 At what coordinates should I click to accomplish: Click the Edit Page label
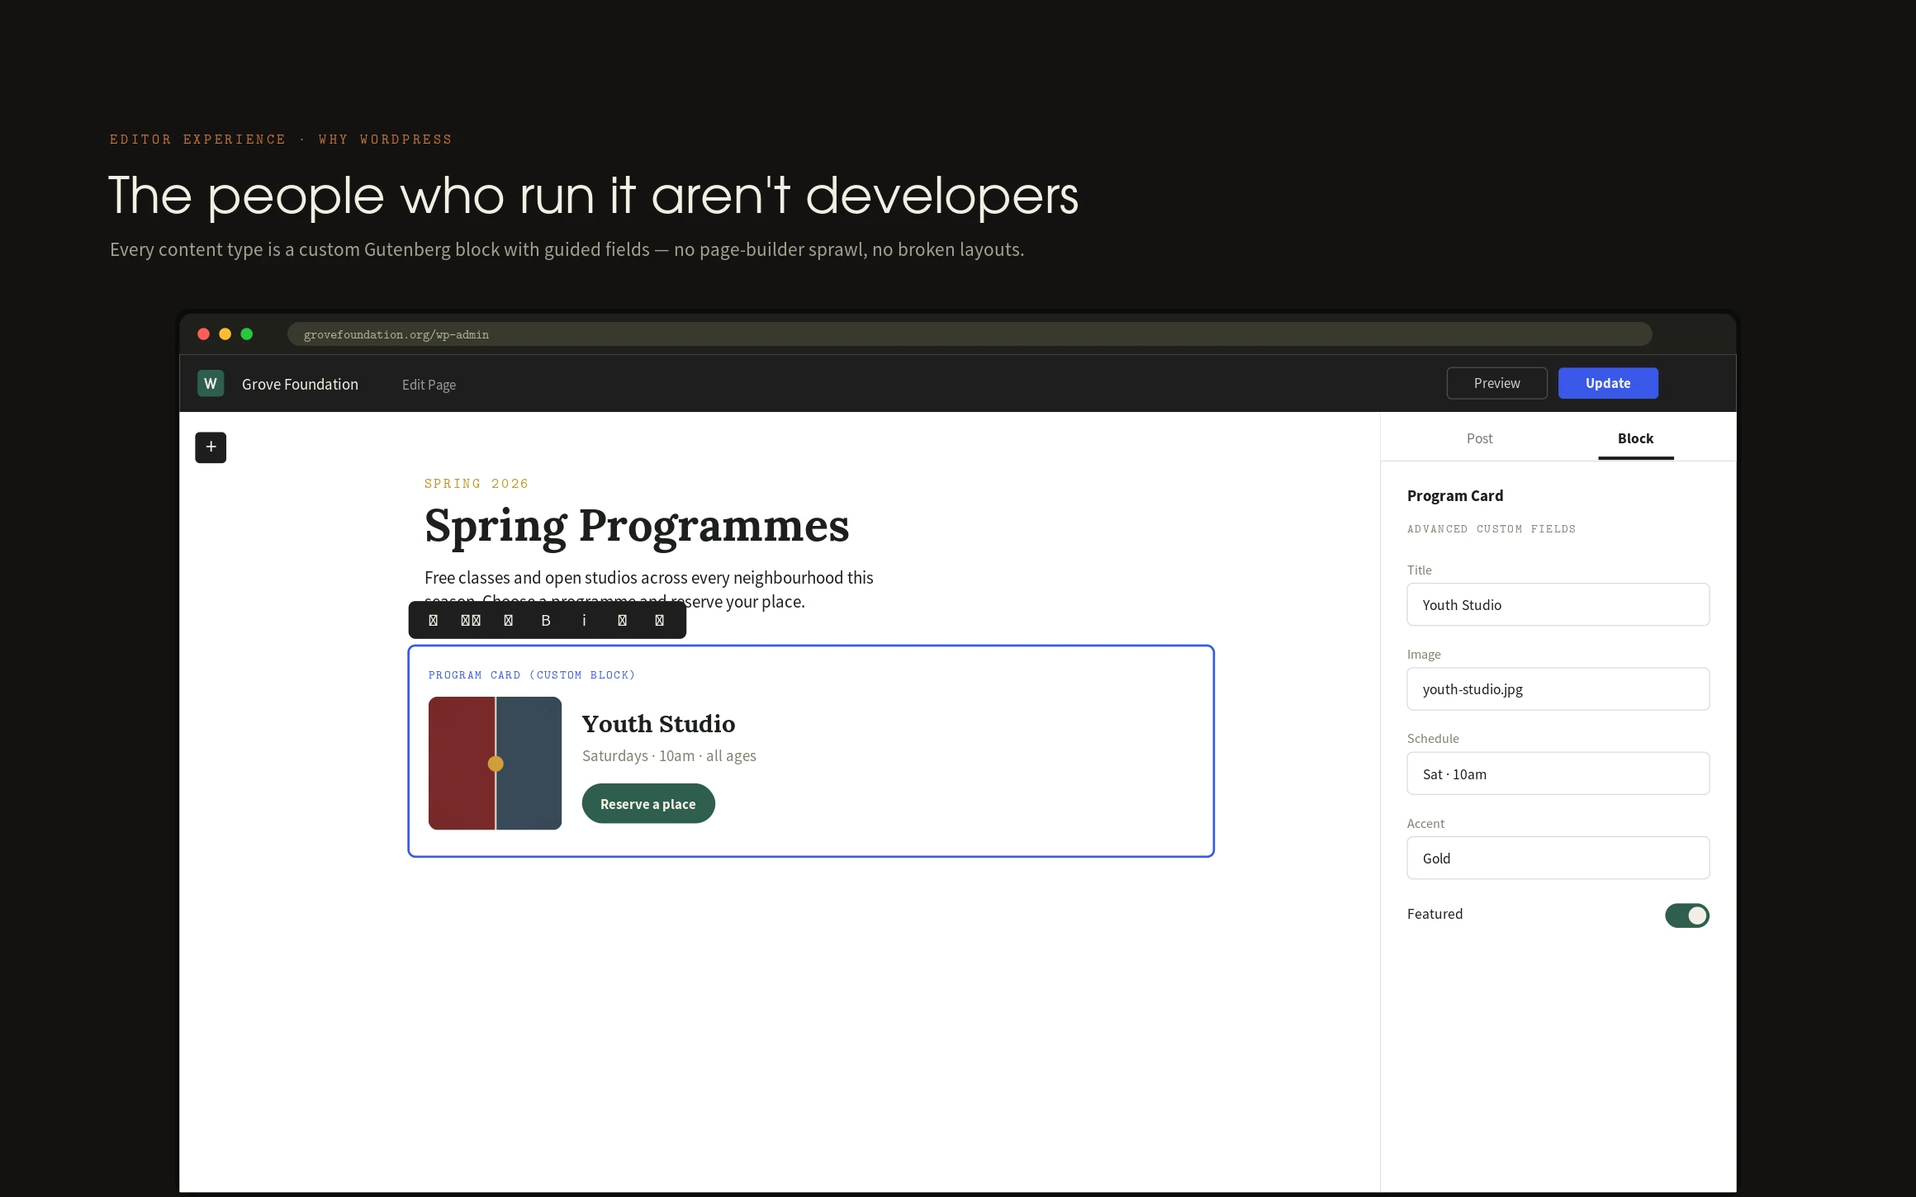tap(429, 385)
